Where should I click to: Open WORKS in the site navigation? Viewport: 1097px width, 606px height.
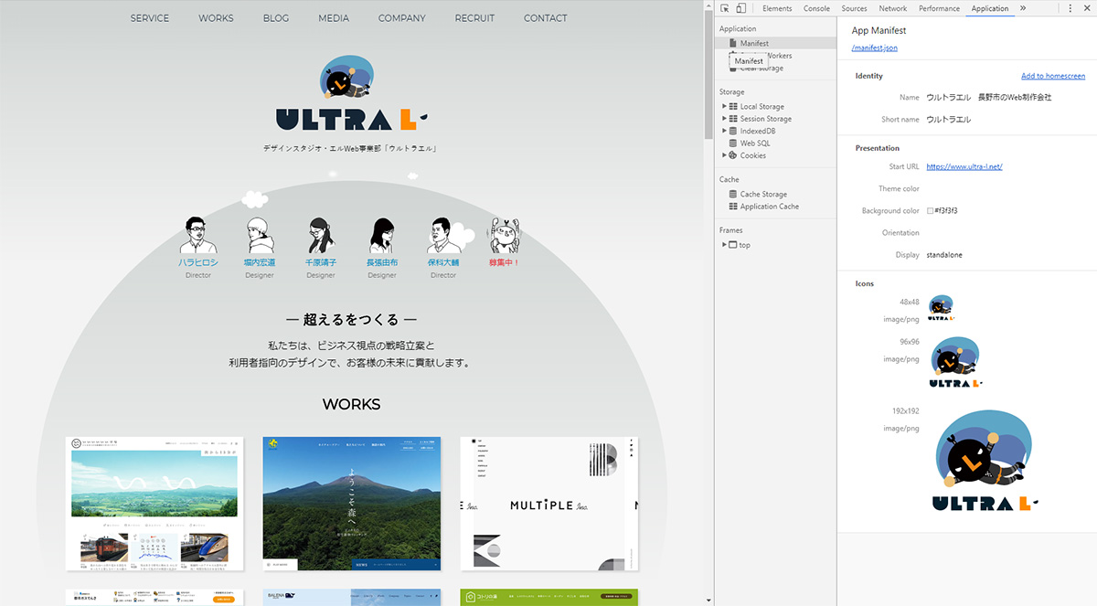coord(216,18)
